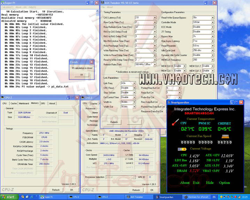Click the yellow security shield tray icon

pos(221,197)
